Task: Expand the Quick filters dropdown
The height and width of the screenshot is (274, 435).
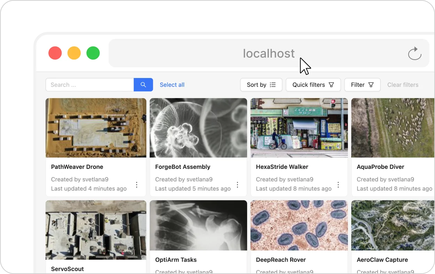Action: (313, 85)
